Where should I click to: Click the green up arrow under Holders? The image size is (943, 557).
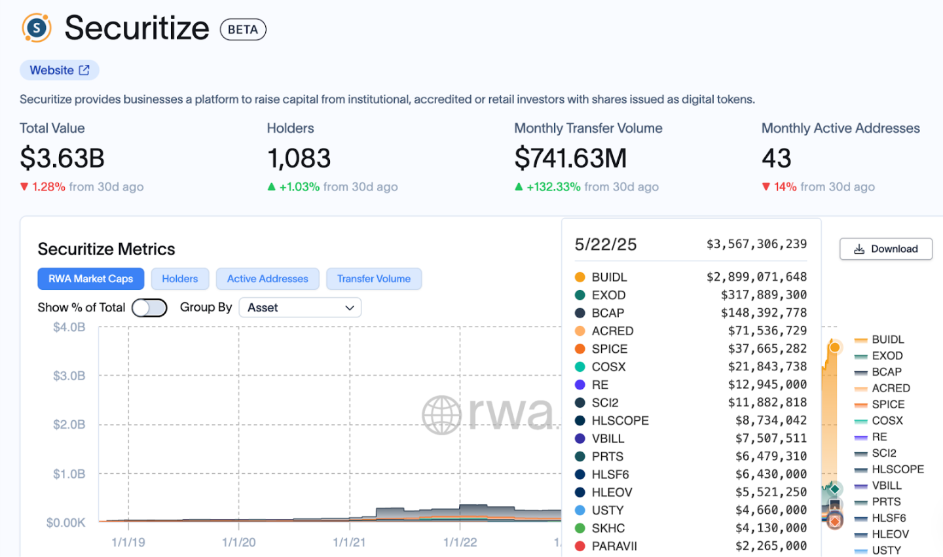(x=272, y=187)
